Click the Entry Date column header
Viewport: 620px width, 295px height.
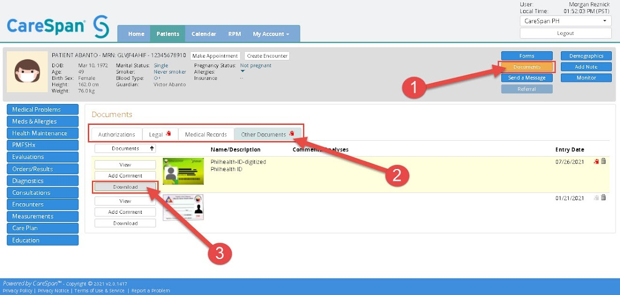[x=570, y=150]
